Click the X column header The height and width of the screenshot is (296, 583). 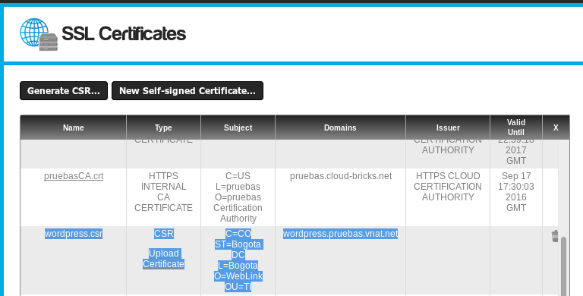[556, 128]
